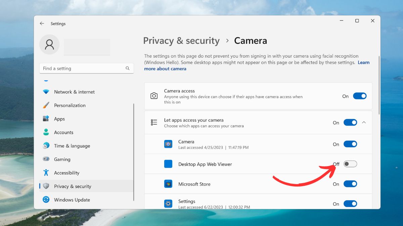Click the Camera page heading
The height and width of the screenshot is (226, 403).
click(x=251, y=41)
